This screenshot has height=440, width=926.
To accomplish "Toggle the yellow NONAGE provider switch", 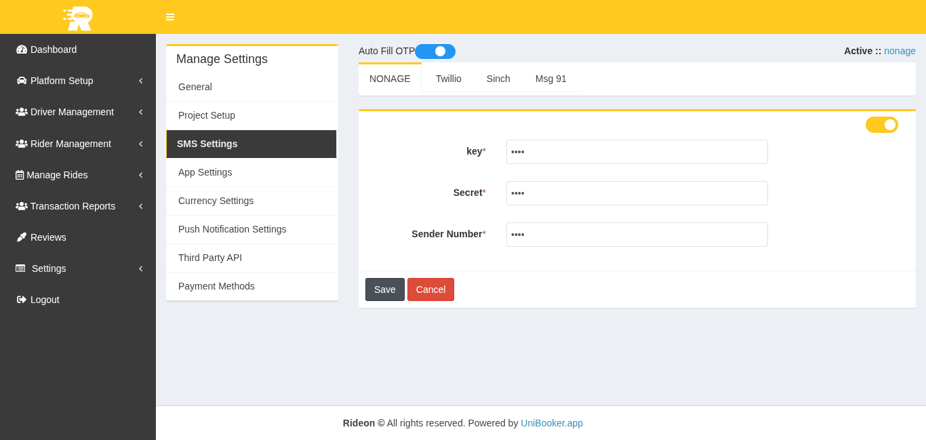I will click(x=881, y=125).
